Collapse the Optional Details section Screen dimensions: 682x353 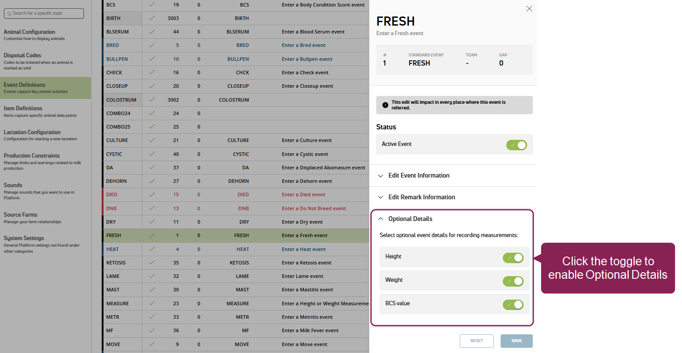(410, 219)
